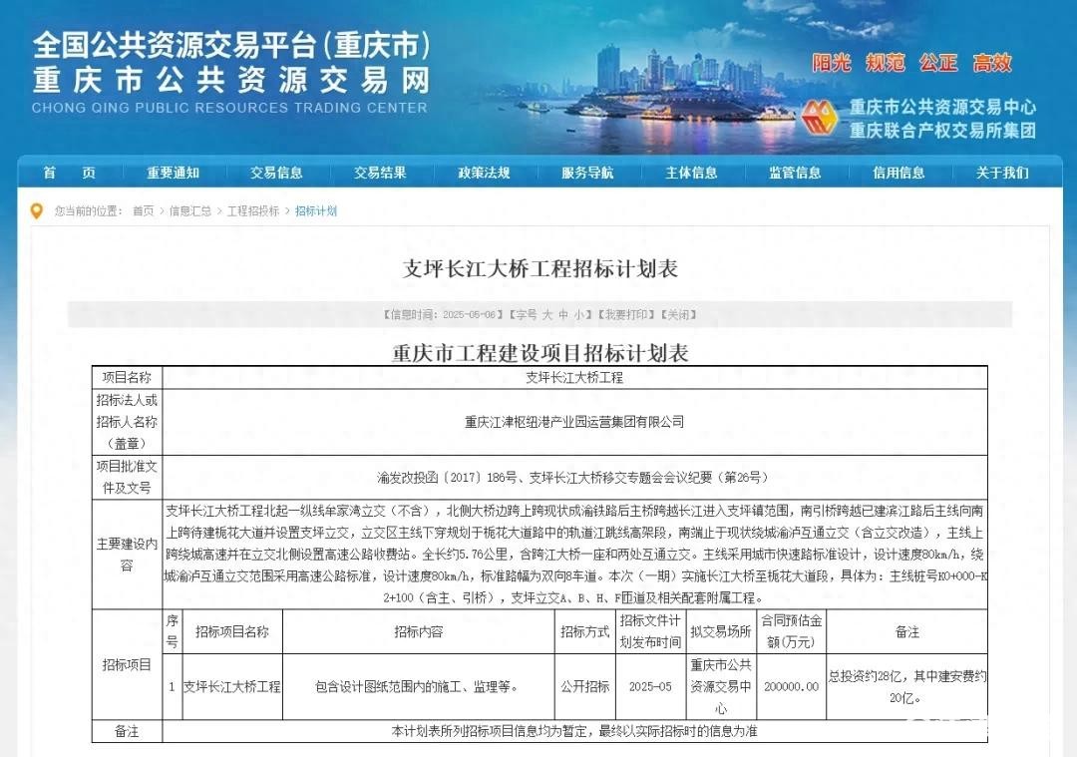This screenshot has width=1077, height=757.
Task: Click the 信息汇总 breadcrumb link
Action: [190, 210]
